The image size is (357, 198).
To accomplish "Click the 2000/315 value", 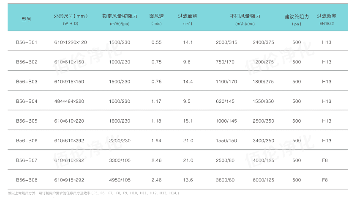I will (226, 42).
